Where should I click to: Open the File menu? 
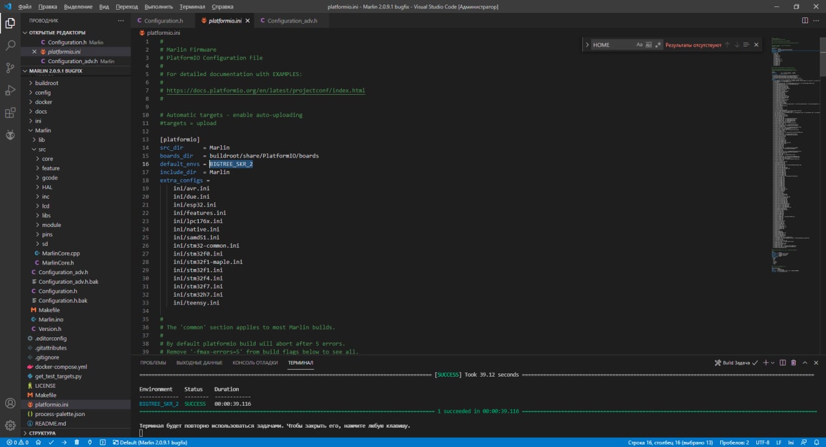click(x=25, y=6)
